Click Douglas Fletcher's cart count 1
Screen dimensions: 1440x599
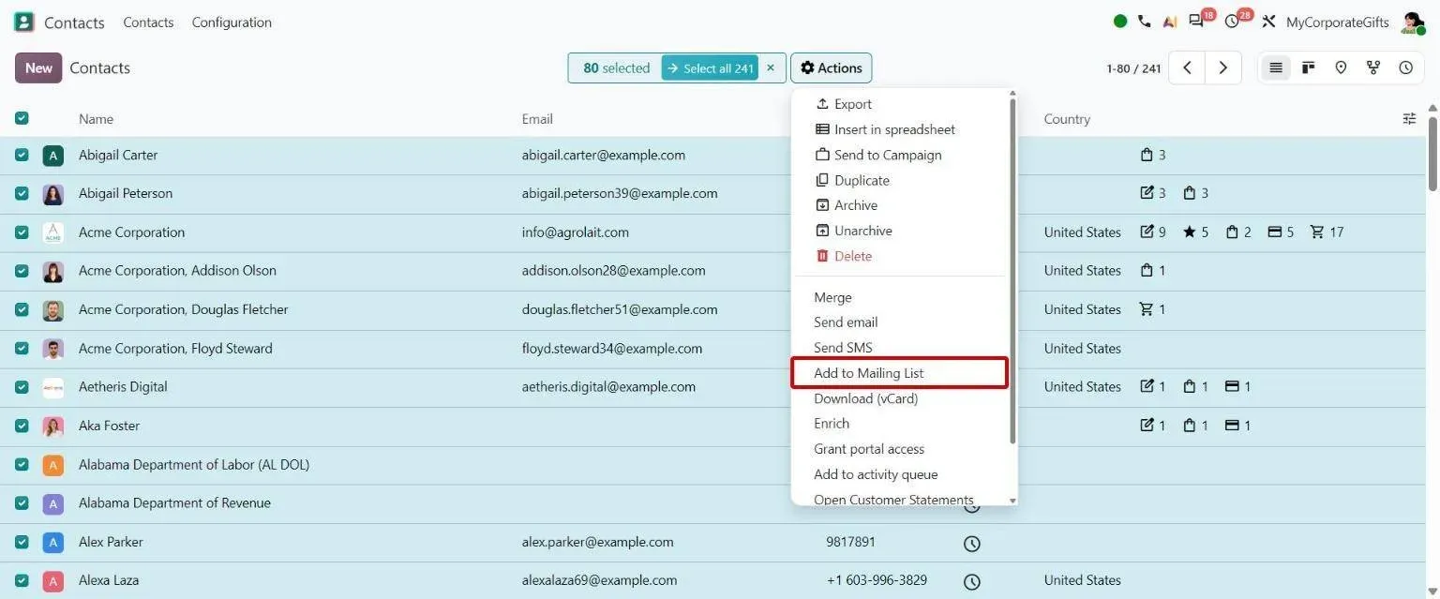pyautogui.click(x=1152, y=309)
